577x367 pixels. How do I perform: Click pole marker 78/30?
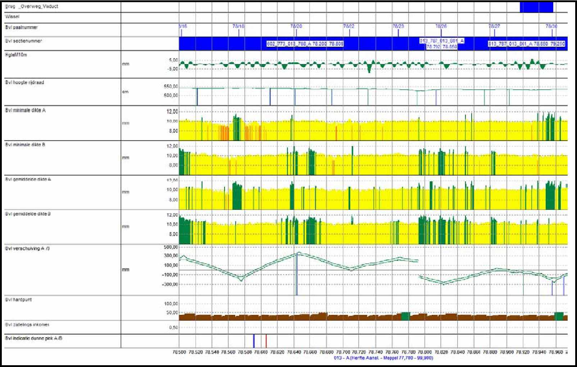[551, 27]
